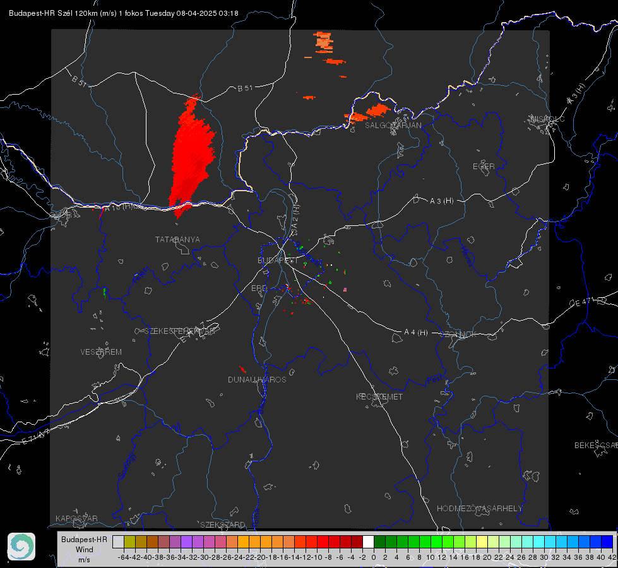Click the HODMEZOVASARHELY city label

(x=479, y=509)
